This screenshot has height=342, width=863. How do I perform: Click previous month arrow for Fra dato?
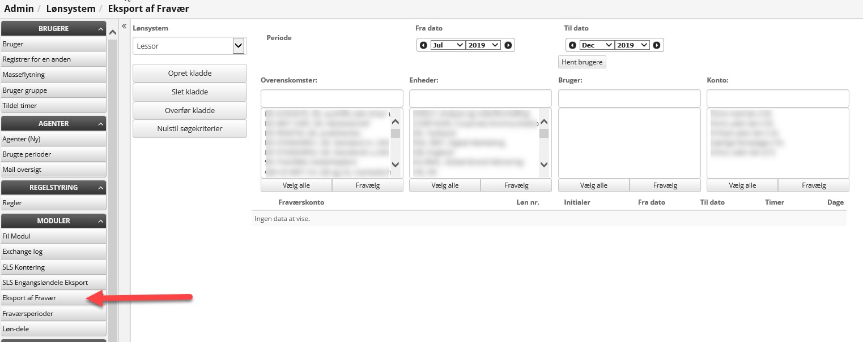[423, 45]
